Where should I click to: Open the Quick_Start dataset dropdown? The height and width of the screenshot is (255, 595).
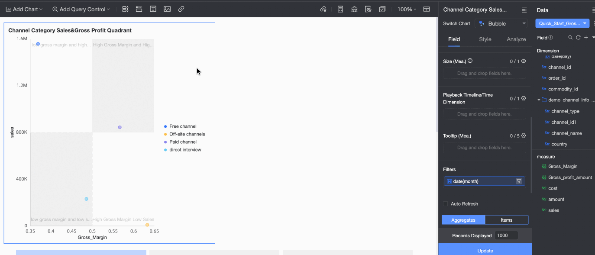[562, 23]
